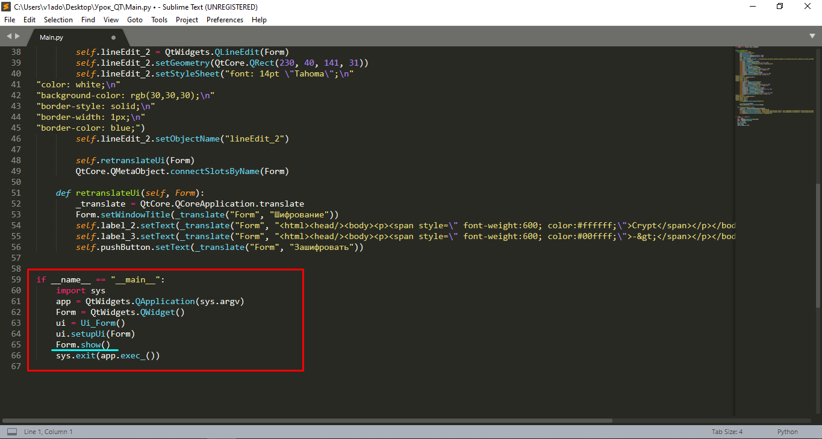
Task: Open the Python syntax selector
Action: click(x=787, y=431)
